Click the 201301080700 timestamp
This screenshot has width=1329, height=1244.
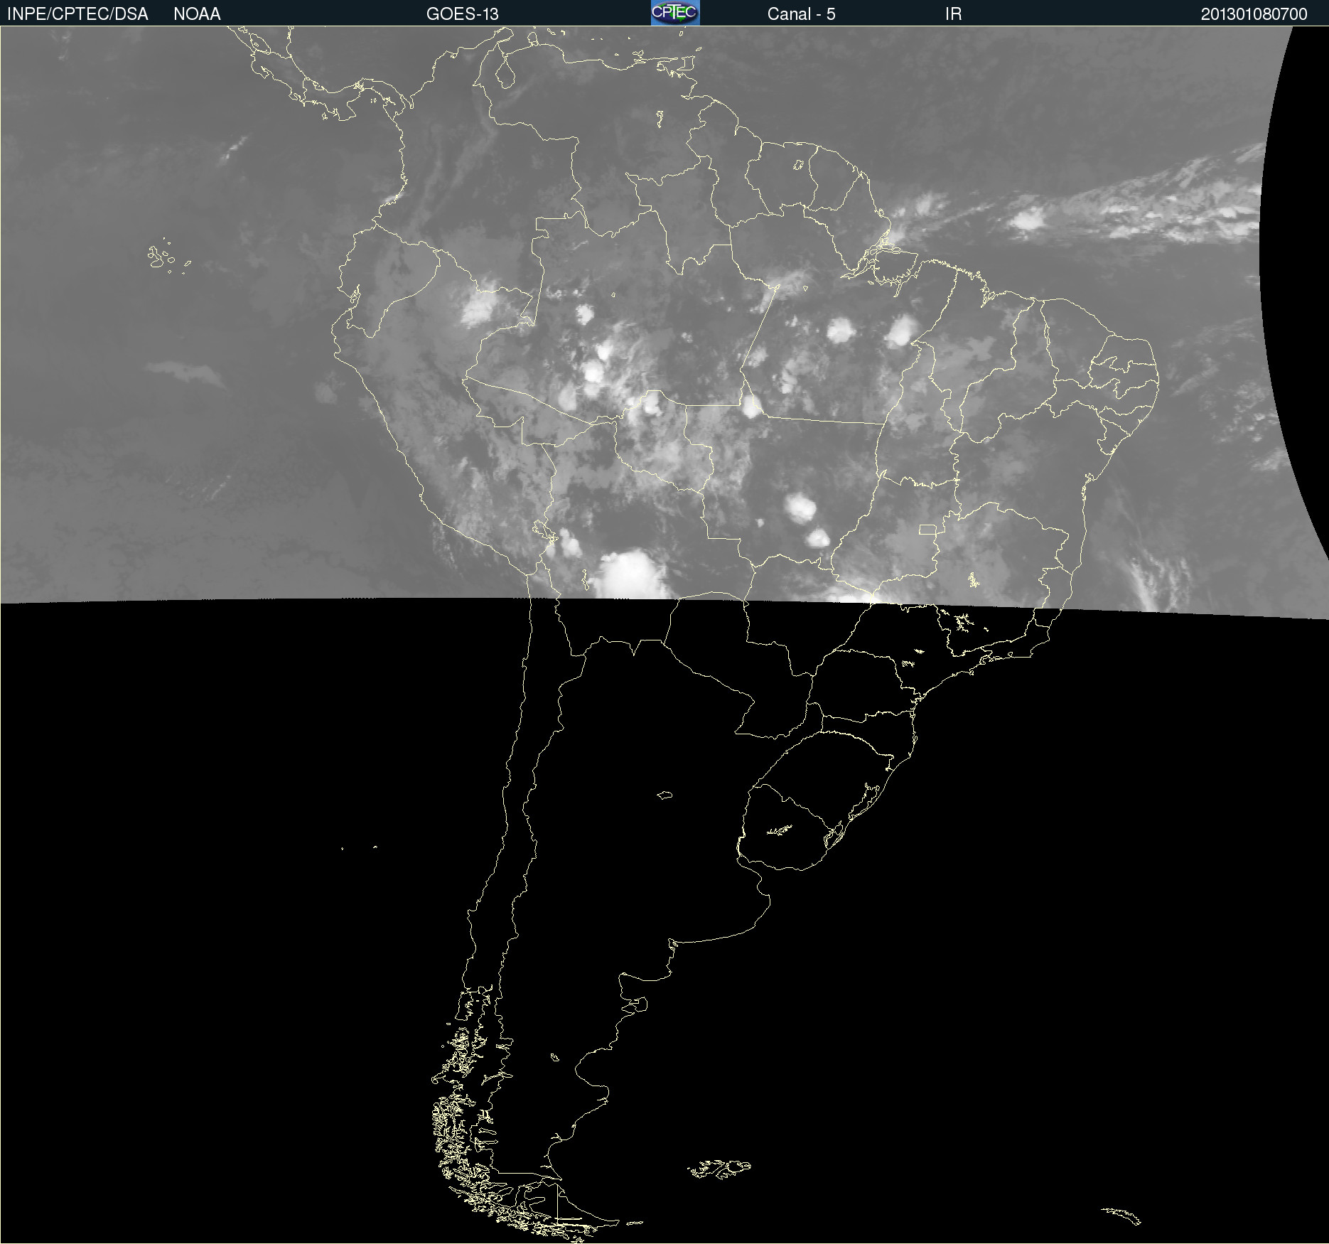1254,14
